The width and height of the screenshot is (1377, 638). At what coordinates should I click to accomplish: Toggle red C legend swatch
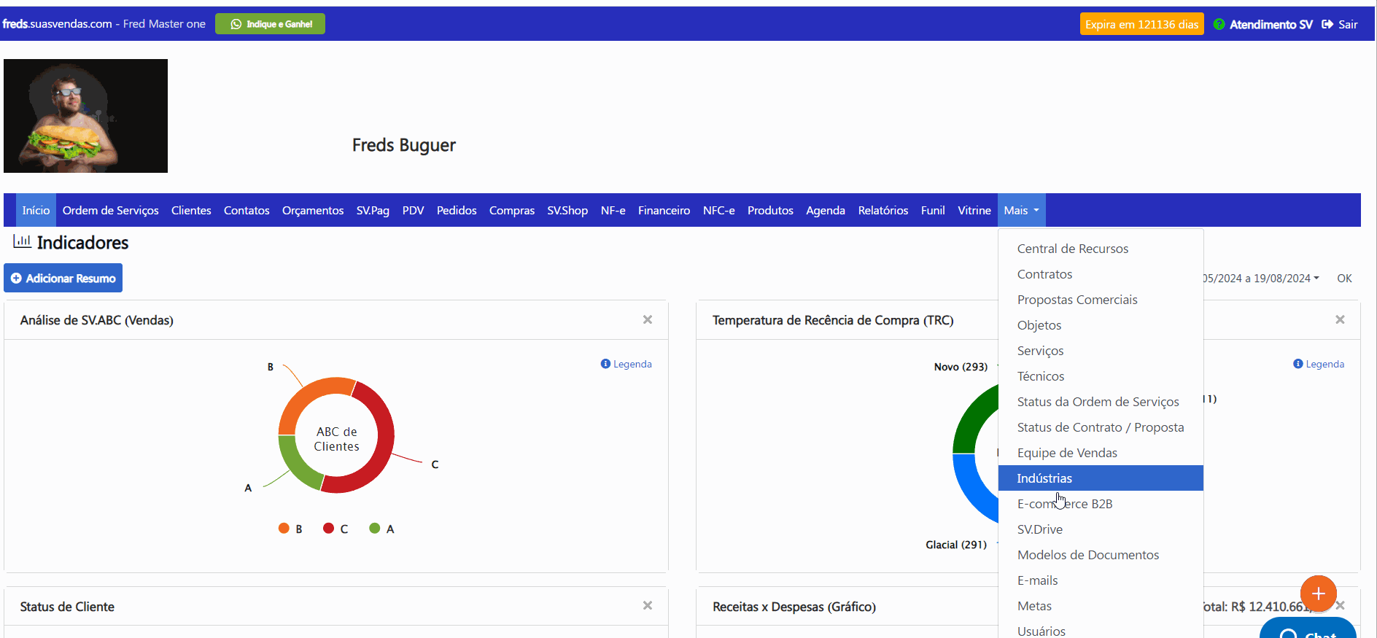click(329, 529)
